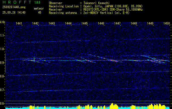Screen dimensions: 172x109
Task: Click the 1445 time marker
Action: click(85, 23)
